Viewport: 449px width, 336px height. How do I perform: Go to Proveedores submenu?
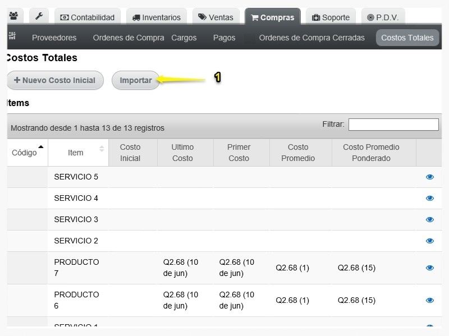tap(54, 38)
